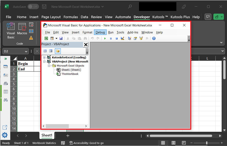
Task: Click Visual Basic button in Excel ribbon
Action: tap(11, 31)
